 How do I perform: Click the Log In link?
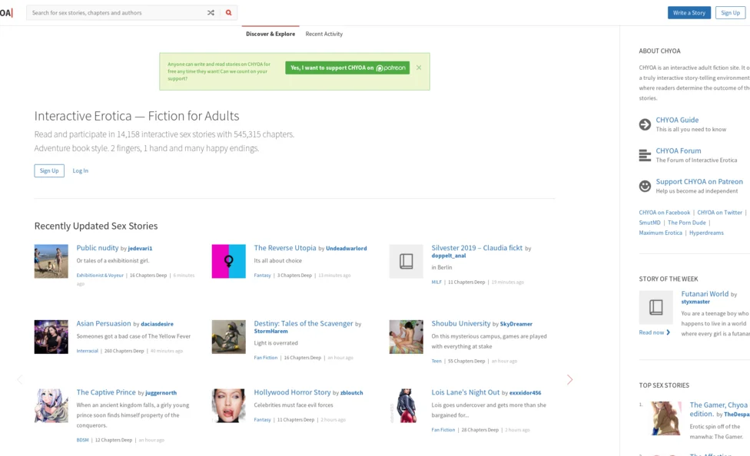(x=80, y=170)
